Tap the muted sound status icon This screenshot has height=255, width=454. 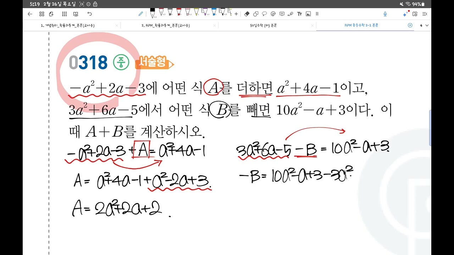(x=402, y=4)
